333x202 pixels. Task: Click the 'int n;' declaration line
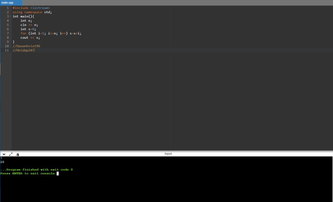point(26,20)
